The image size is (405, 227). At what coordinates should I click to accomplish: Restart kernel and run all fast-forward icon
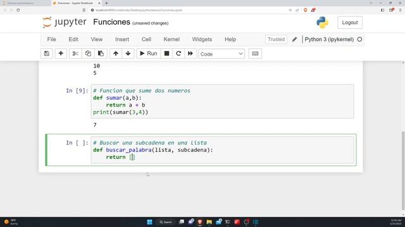click(x=190, y=54)
